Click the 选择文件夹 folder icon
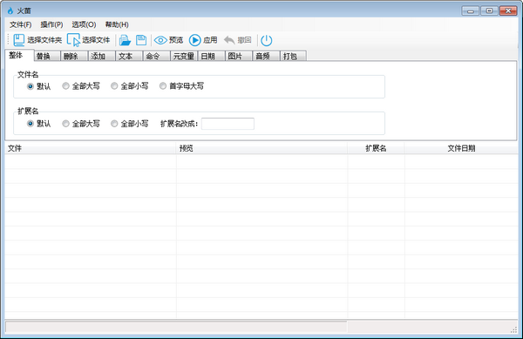The width and height of the screenshot is (523, 339). (x=19, y=40)
